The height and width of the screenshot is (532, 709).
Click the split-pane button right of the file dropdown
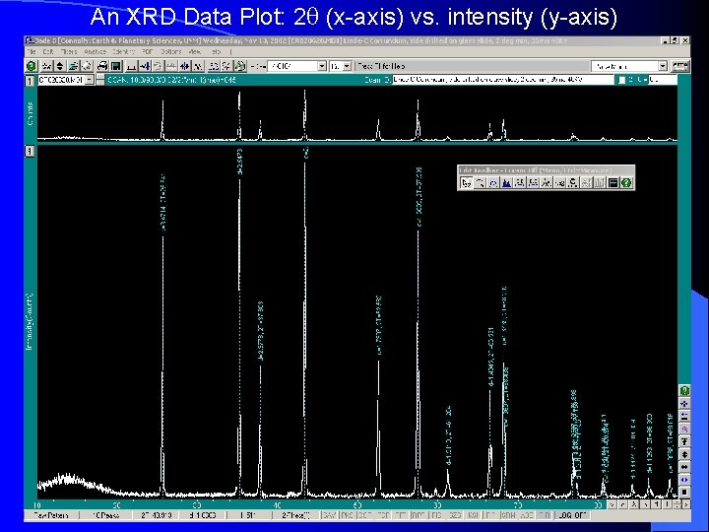coord(99,80)
